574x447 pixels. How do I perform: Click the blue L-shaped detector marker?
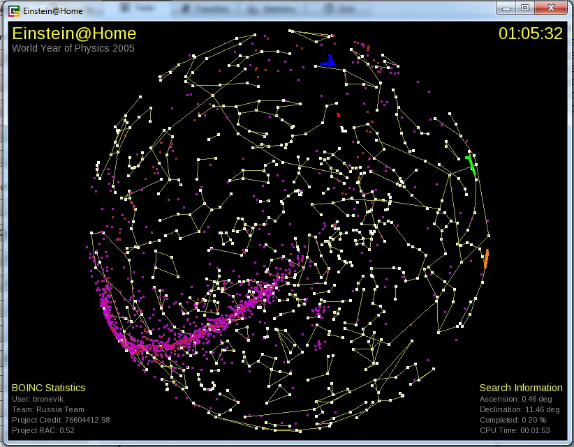pos(328,61)
